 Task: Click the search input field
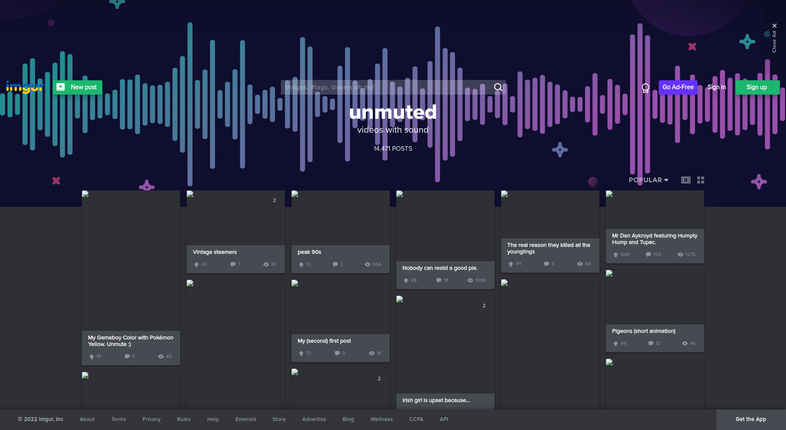(387, 87)
